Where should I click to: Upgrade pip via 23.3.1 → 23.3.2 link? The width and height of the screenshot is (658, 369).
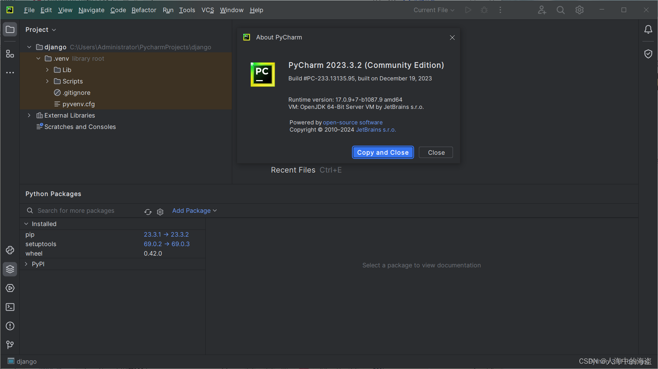coord(166,234)
